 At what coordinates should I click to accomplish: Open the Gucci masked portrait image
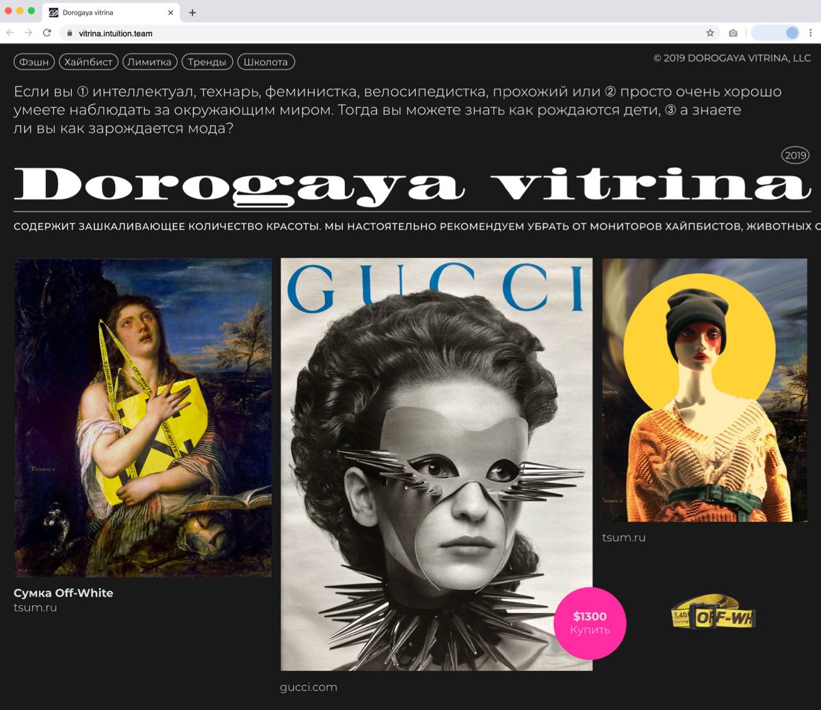[436, 464]
